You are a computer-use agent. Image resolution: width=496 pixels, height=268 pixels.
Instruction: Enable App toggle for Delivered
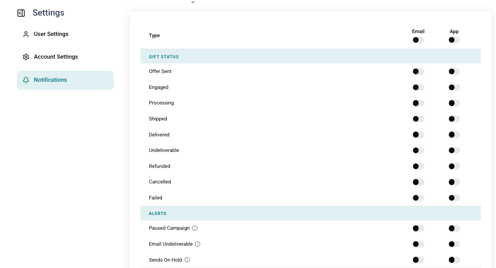pyautogui.click(x=454, y=135)
